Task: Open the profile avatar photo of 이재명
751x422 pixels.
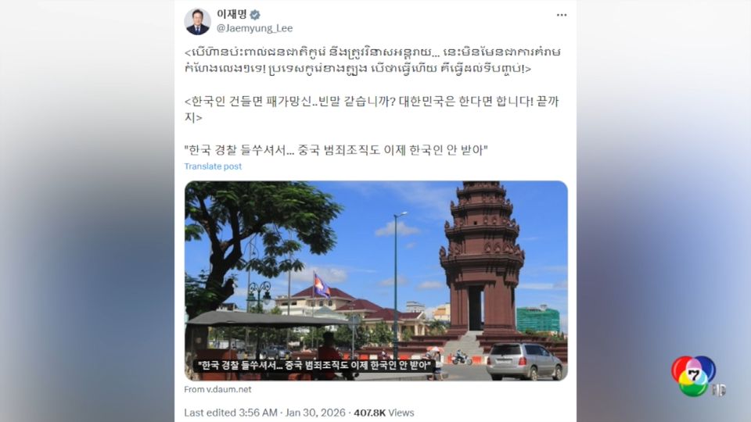Action: pos(197,22)
